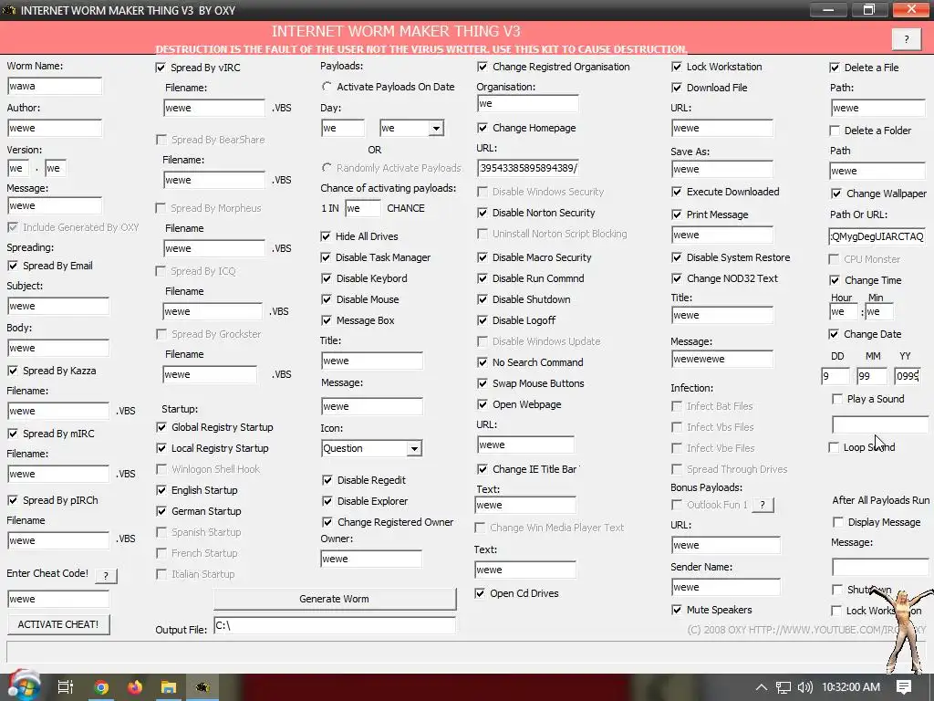The width and height of the screenshot is (934, 701).
Task: Click the question-mark beside Outlook Fun 1
Action: click(763, 505)
